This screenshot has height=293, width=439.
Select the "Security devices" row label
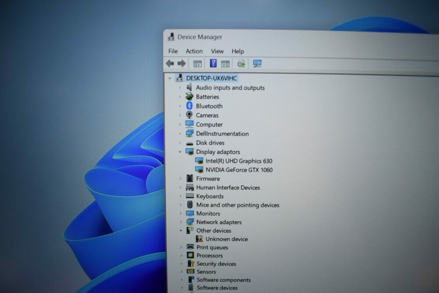[216, 264]
